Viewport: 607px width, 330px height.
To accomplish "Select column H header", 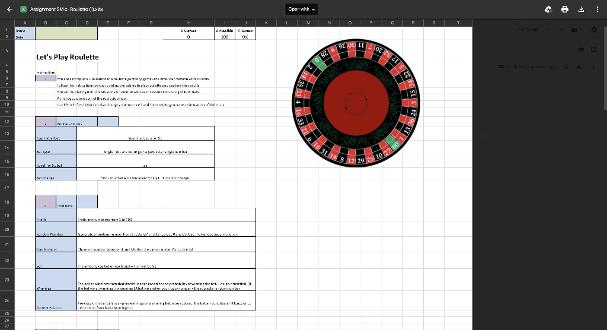I will (189, 23).
